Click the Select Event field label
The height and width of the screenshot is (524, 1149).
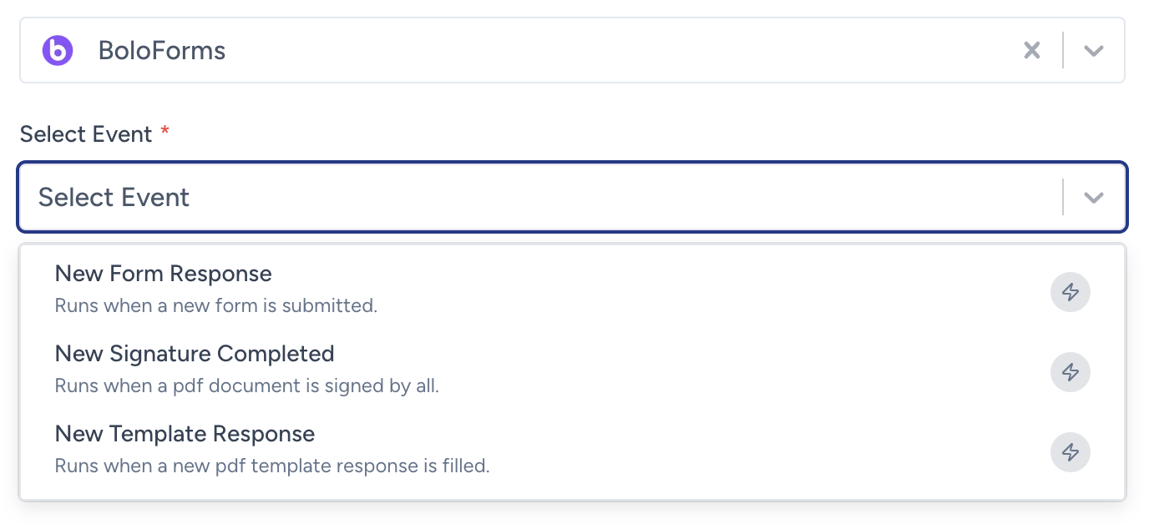[x=86, y=134]
